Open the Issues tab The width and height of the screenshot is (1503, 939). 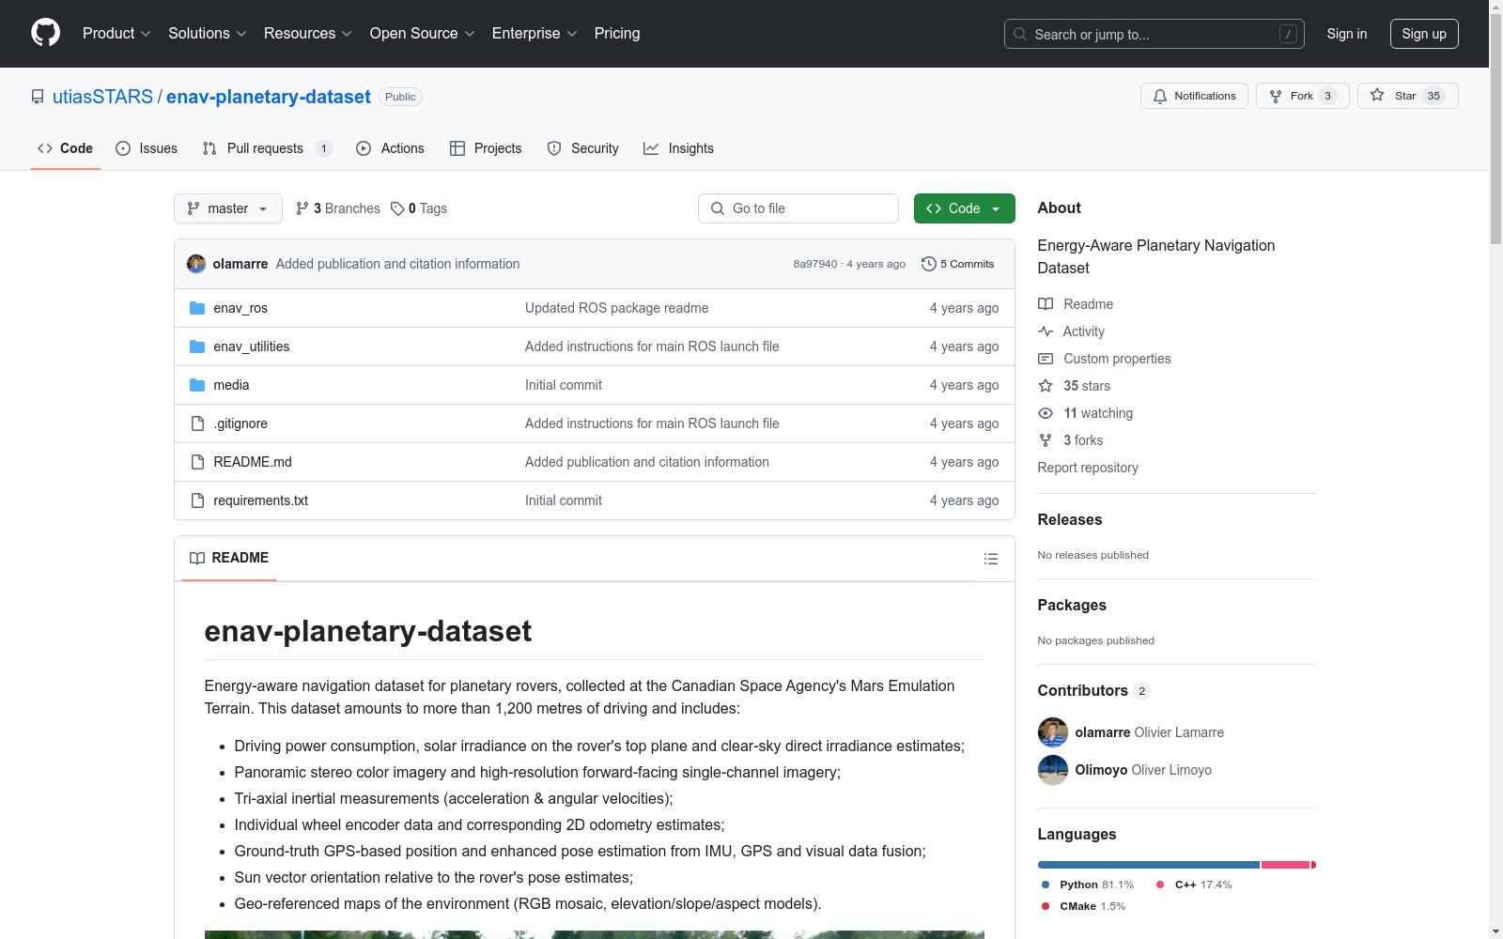point(147,148)
